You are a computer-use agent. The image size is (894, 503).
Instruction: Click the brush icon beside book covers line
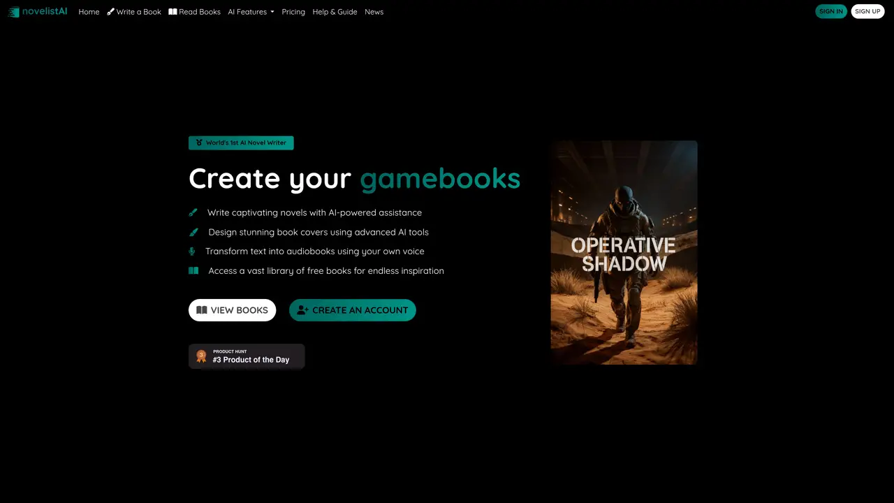click(x=193, y=232)
